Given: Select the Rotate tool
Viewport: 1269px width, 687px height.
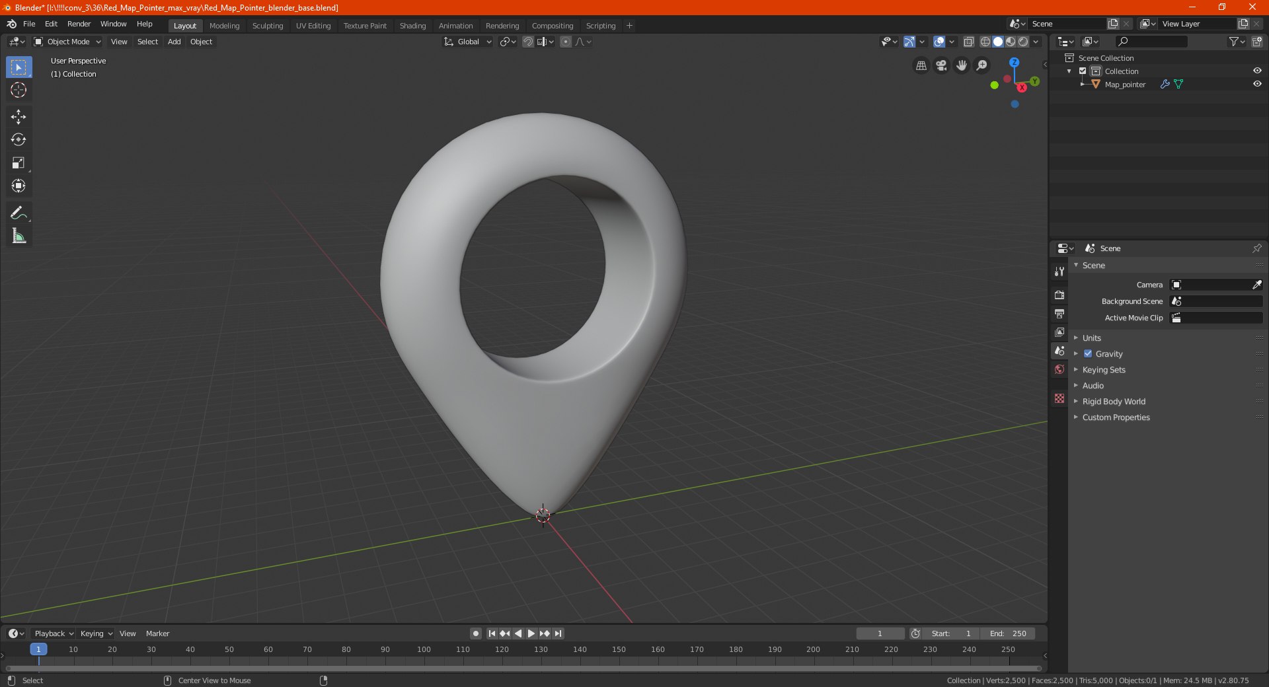Looking at the screenshot, I should (19, 139).
